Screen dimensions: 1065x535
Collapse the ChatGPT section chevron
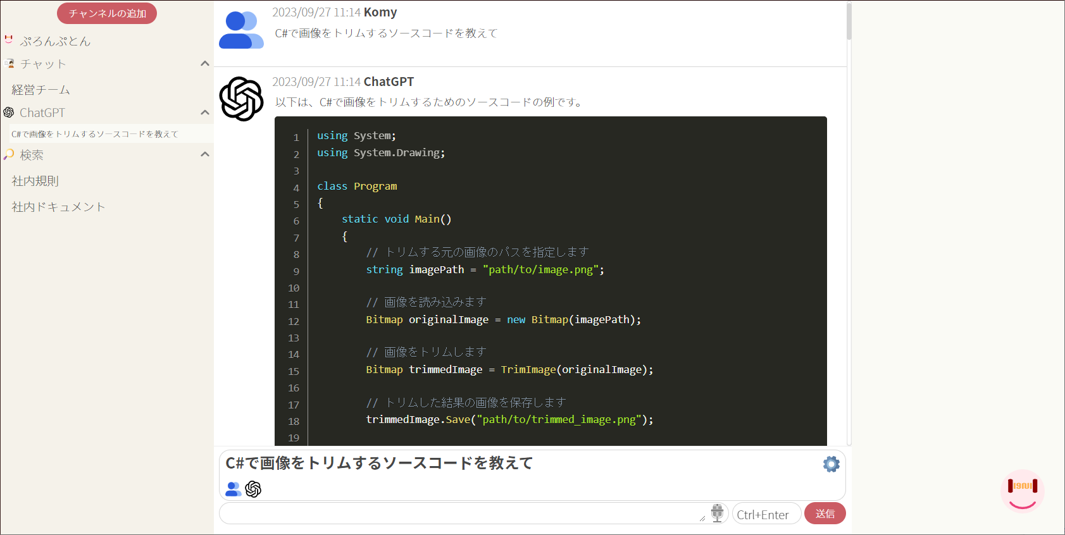click(x=204, y=113)
